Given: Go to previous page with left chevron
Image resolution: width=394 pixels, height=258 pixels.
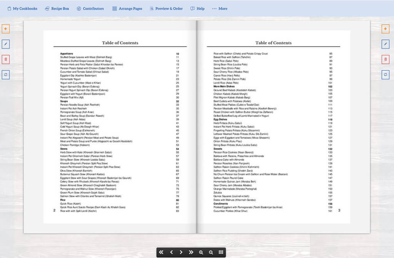Looking at the screenshot, I should click(x=171, y=252).
